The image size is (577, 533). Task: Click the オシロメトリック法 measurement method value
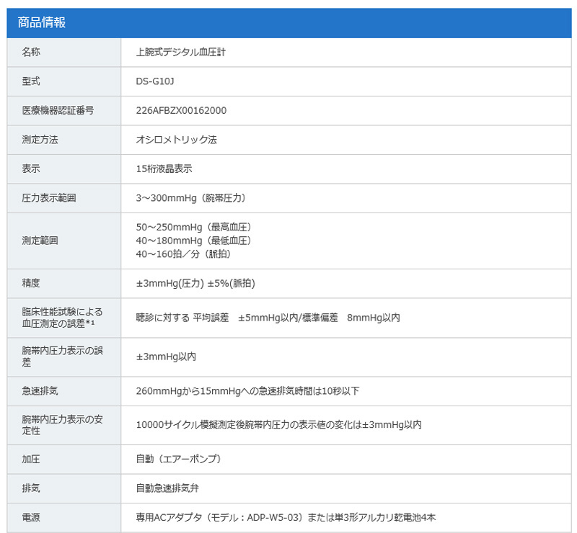(x=176, y=140)
